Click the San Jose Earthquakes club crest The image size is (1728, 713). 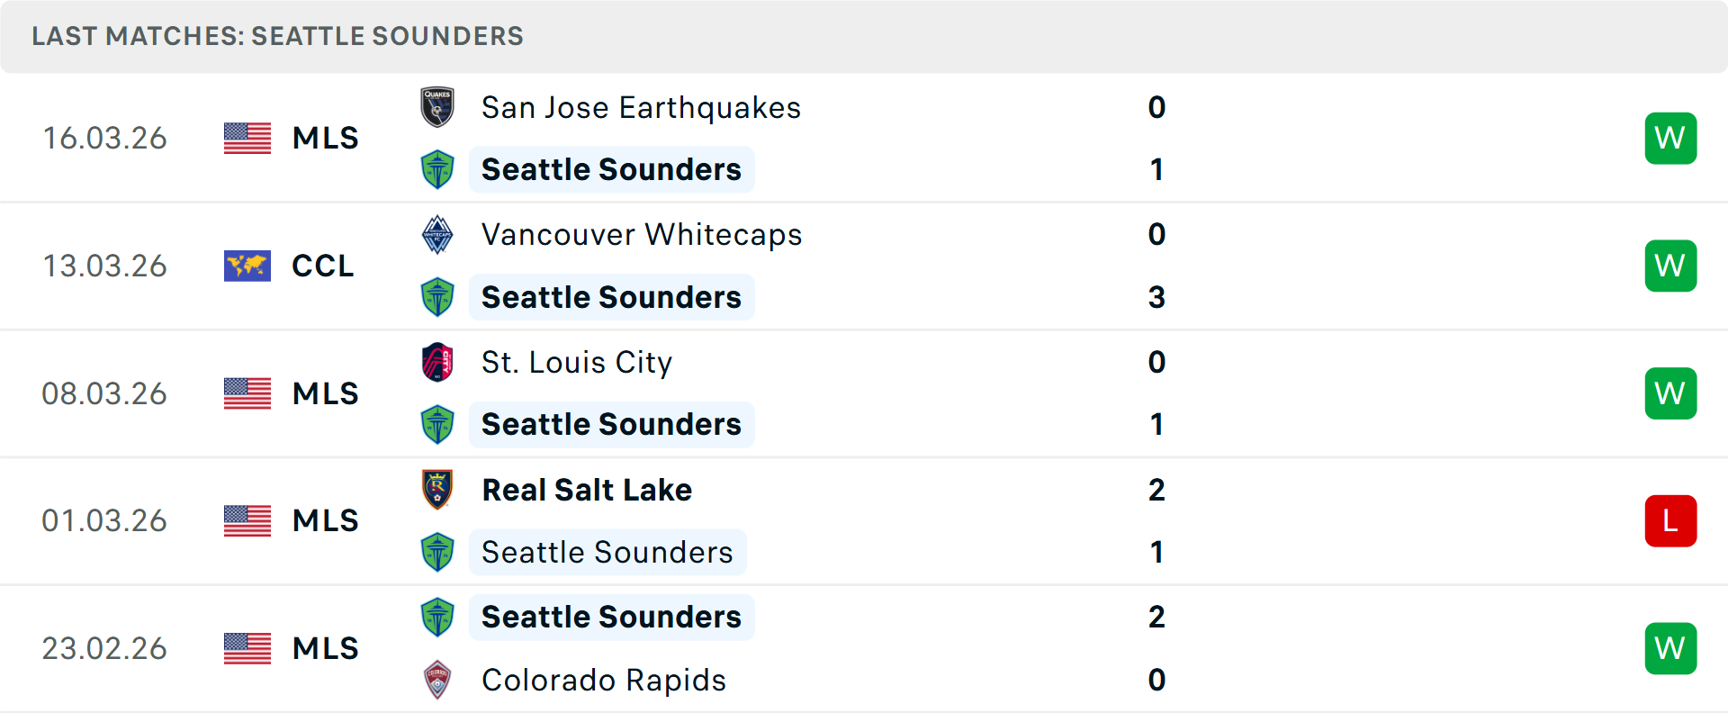(x=437, y=107)
